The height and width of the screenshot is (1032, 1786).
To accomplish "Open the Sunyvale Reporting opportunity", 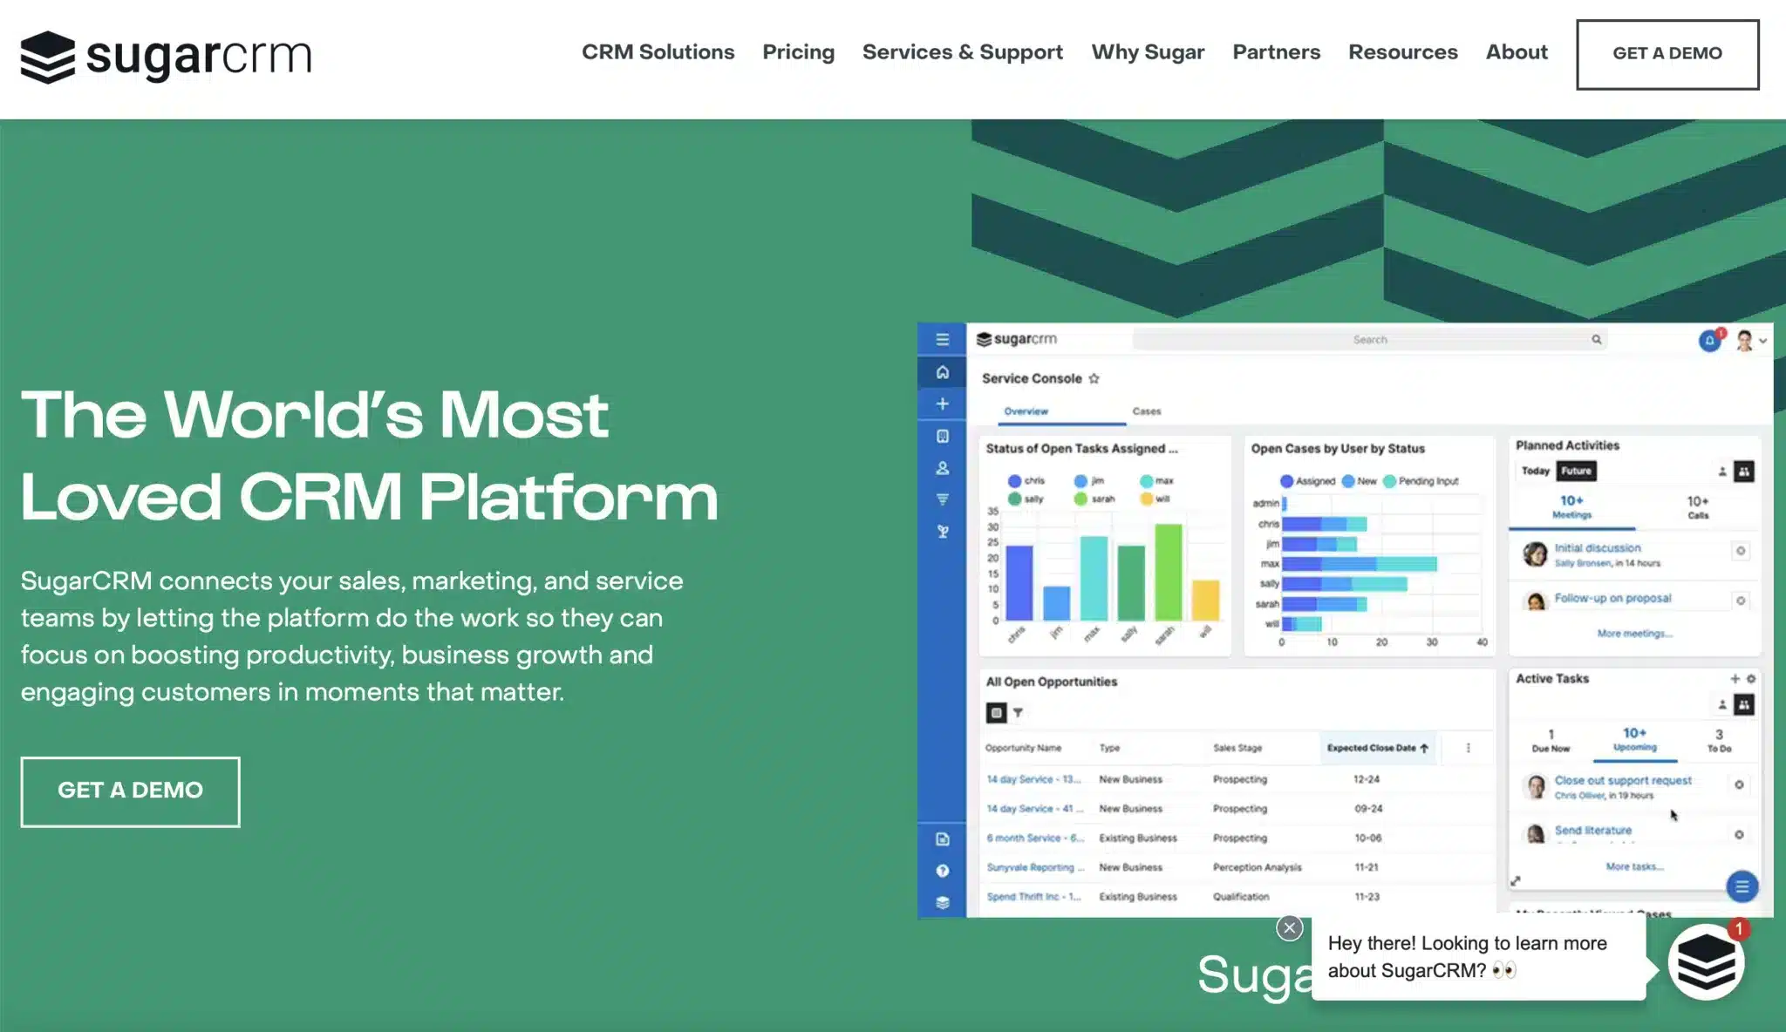I will pos(1035,867).
